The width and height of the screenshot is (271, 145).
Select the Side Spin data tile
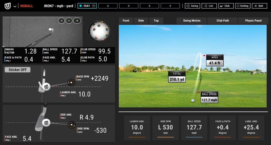click(165, 128)
